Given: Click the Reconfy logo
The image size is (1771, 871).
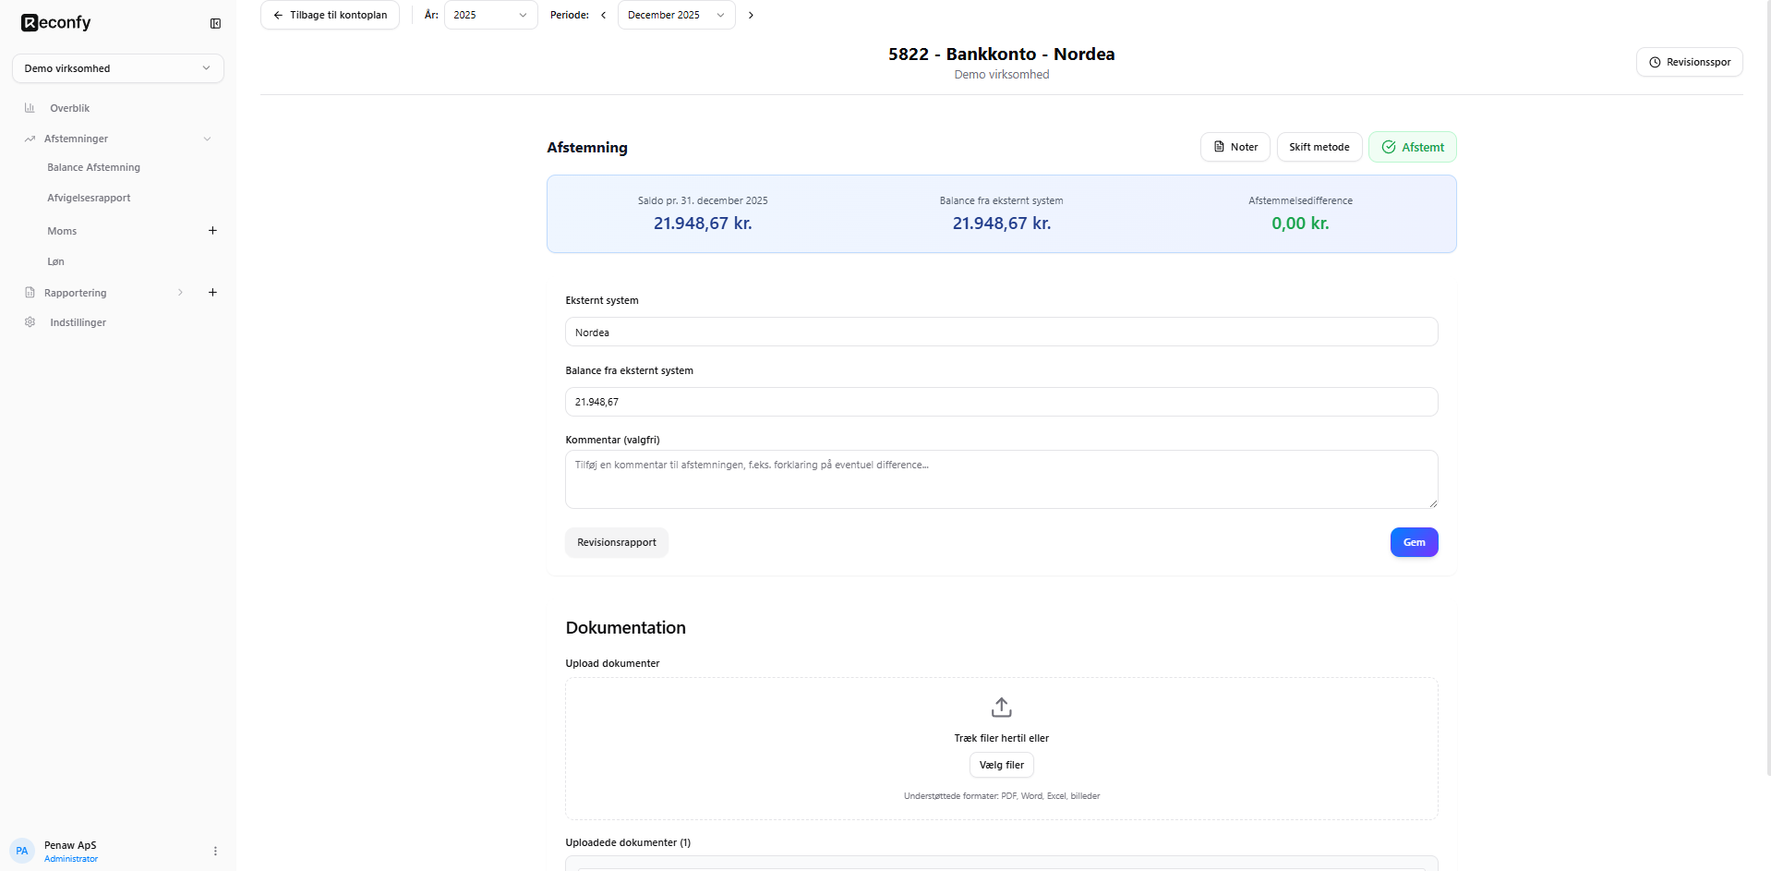Looking at the screenshot, I should pyautogui.click(x=56, y=23).
